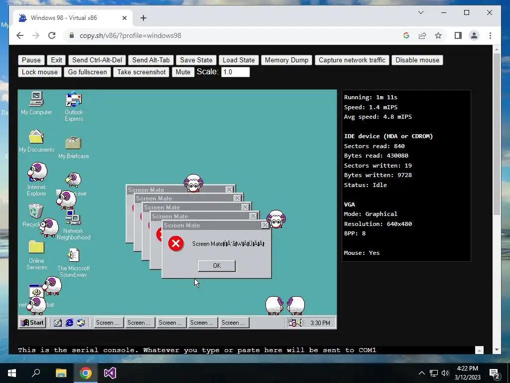Go back to previous page
Viewport: 510px width, 383px height.
point(20,35)
